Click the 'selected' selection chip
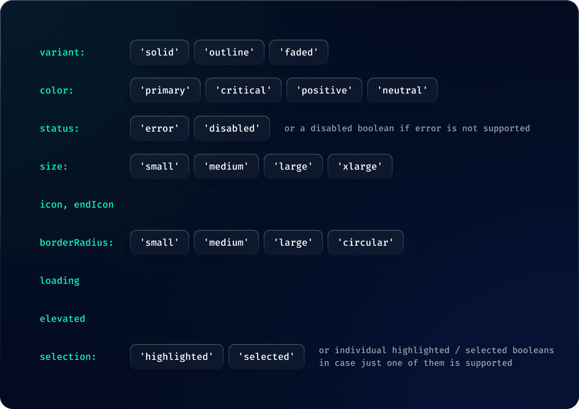 [266, 357]
